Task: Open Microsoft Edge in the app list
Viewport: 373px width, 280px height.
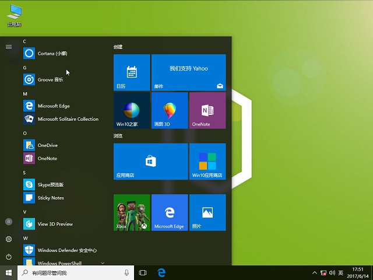Action: (64, 106)
